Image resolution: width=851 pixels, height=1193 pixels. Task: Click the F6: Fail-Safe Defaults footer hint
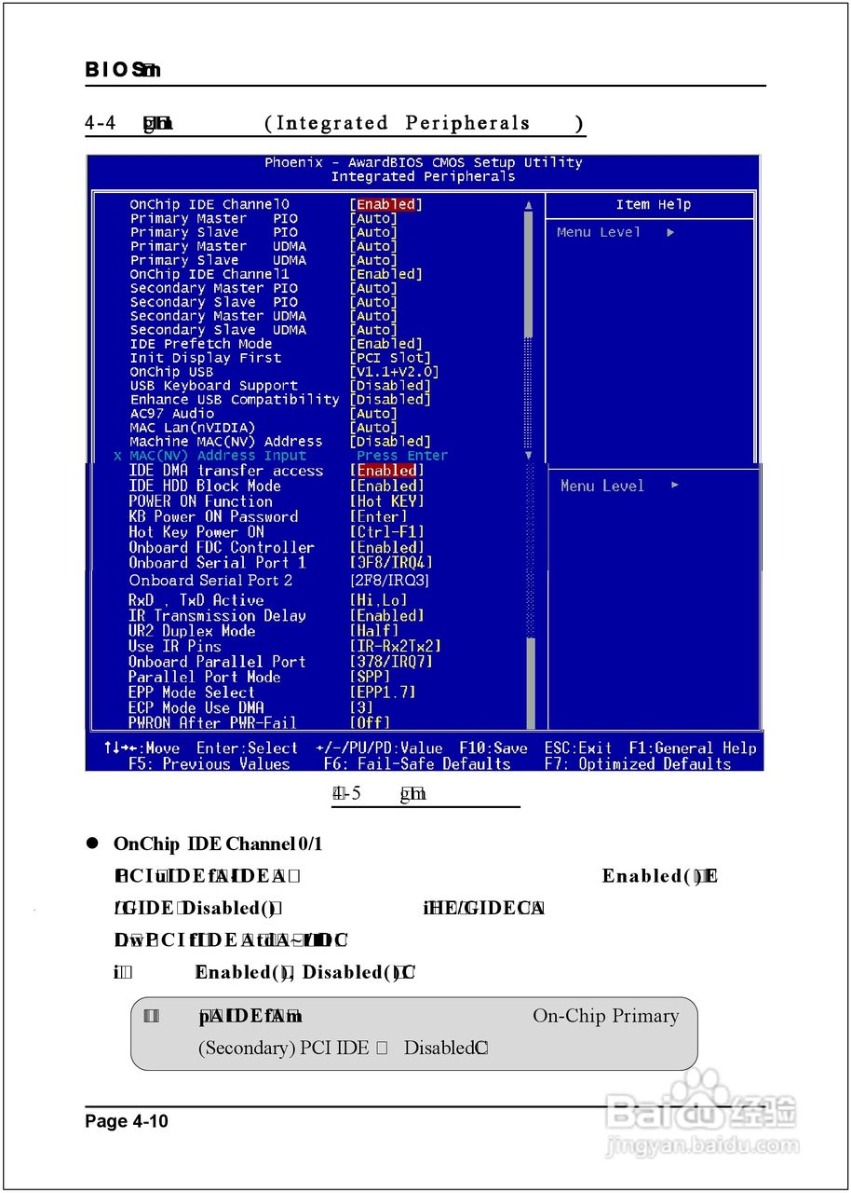(x=417, y=764)
